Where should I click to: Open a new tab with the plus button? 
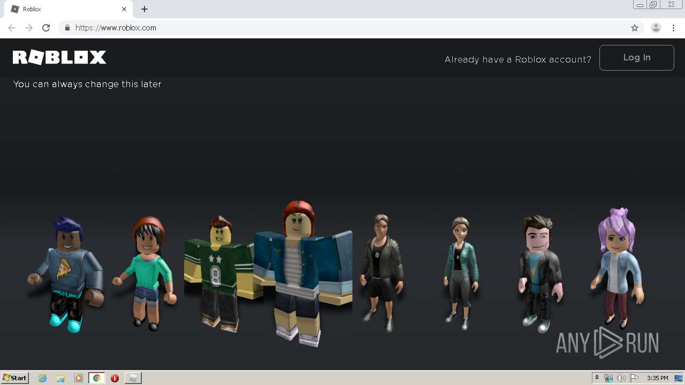144,9
